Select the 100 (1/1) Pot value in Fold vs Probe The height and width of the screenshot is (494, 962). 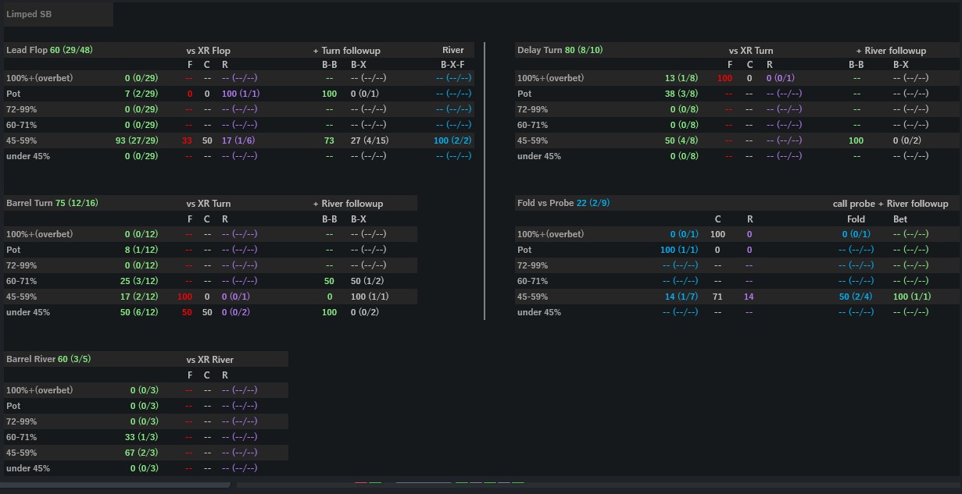[x=679, y=250]
